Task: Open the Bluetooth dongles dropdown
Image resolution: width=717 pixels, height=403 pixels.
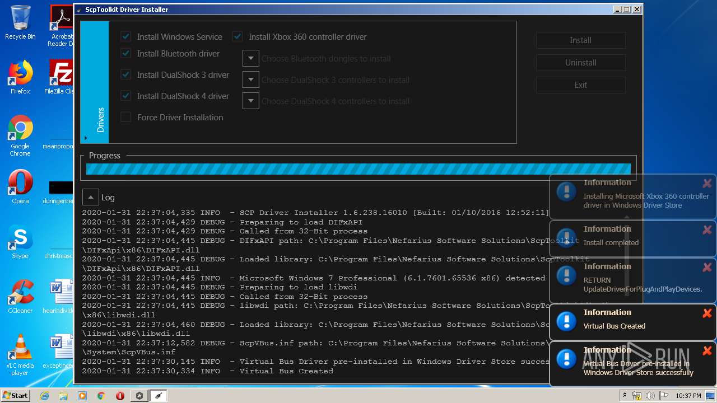Action: point(250,59)
